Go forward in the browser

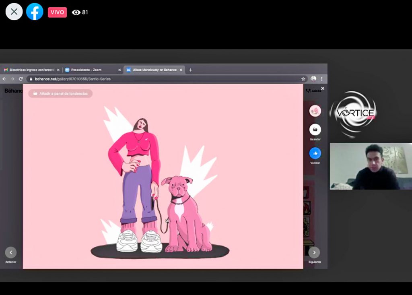point(12,79)
